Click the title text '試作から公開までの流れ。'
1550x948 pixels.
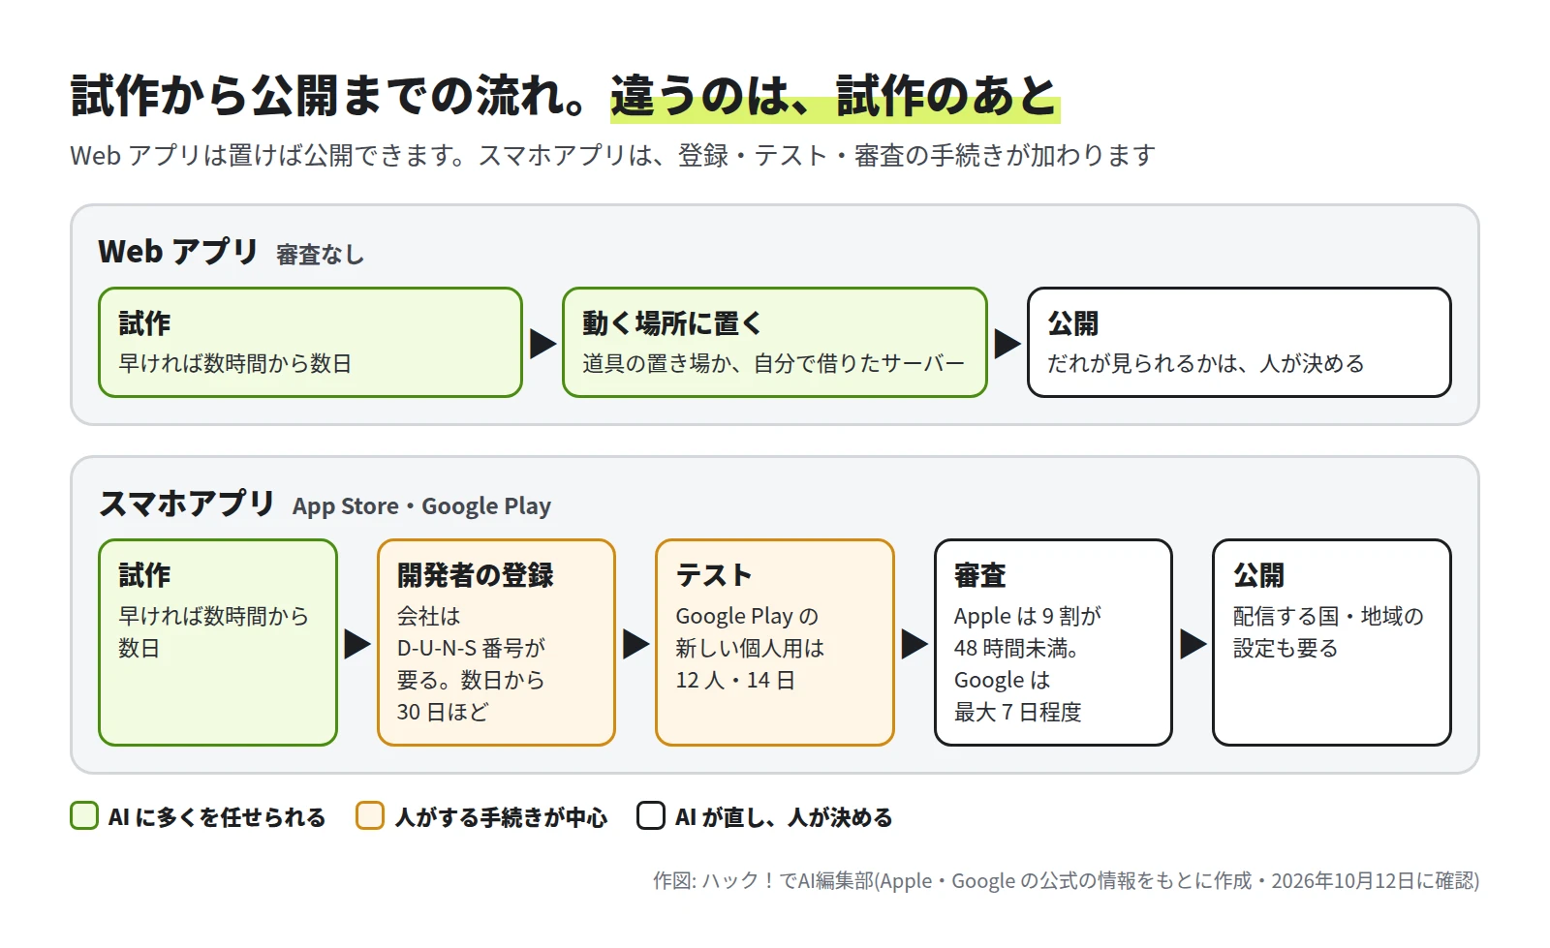tap(329, 96)
